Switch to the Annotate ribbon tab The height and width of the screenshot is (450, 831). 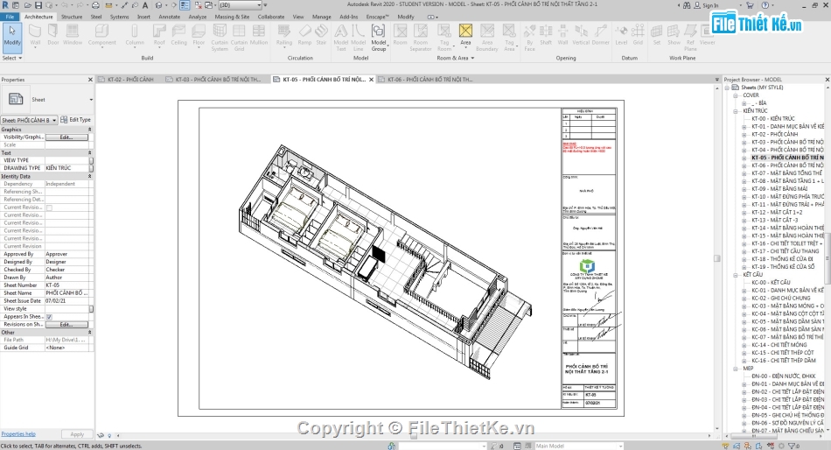[169, 17]
